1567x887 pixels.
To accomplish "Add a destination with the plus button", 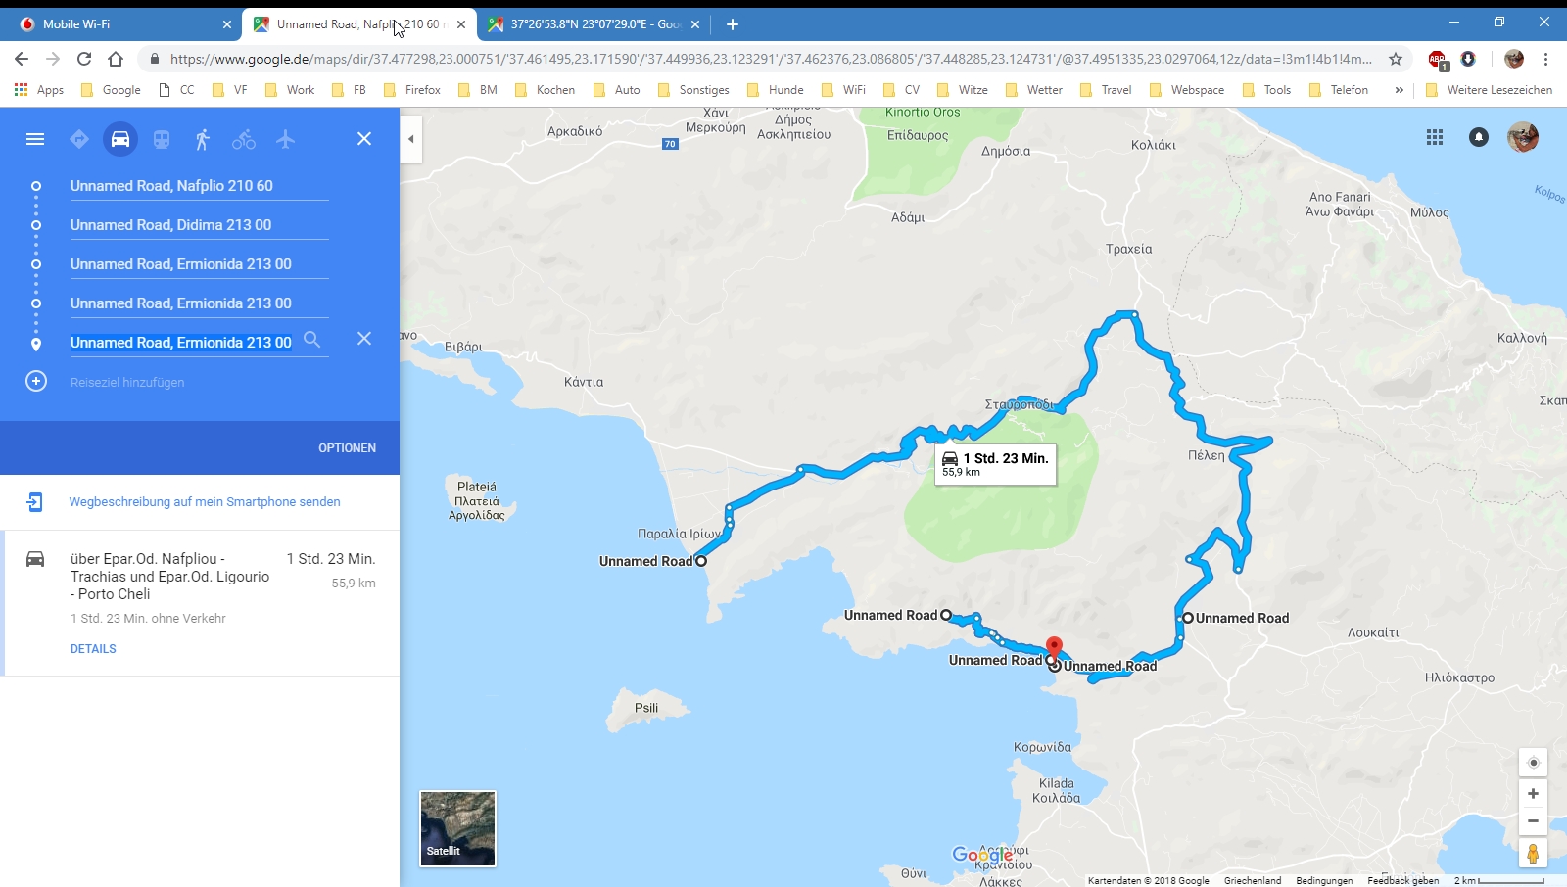I will 36,381.
